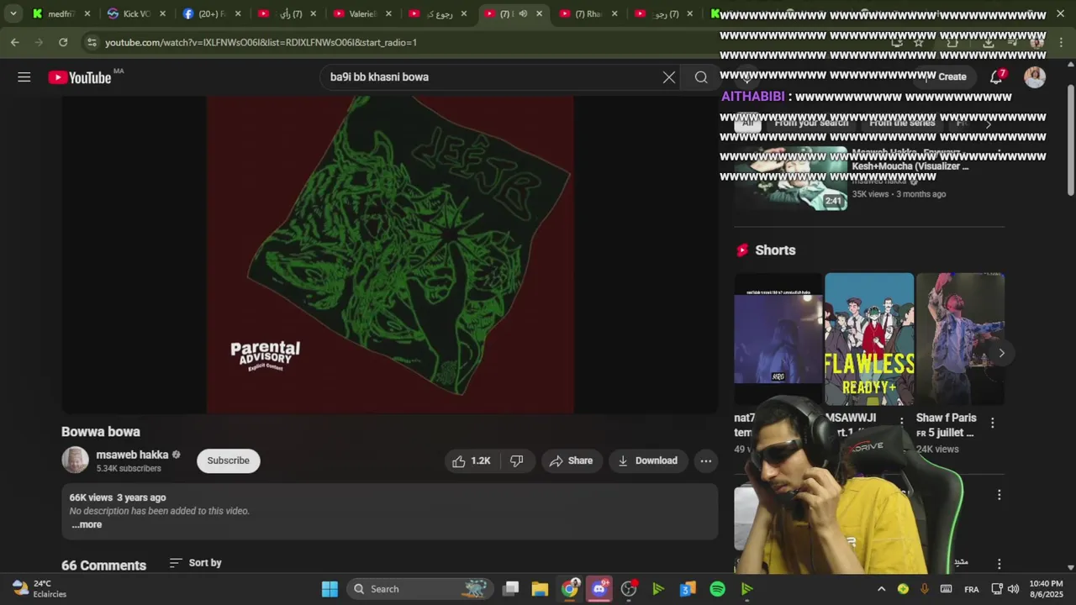Open the weather widget 24°C Eclaircies
Screen dimensions: 1076x605
(39, 588)
